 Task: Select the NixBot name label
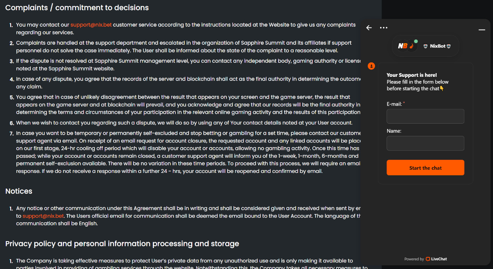pos(437,46)
